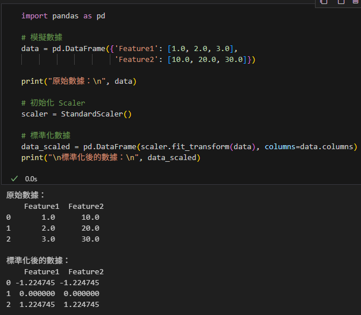Click '-1.224745' under Feature1 in scaled output
This screenshot has width=361, height=315.
tap(35, 283)
